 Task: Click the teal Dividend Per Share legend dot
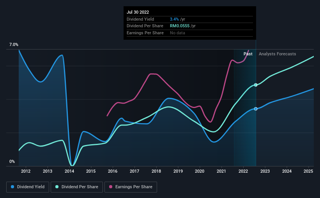coord(57,187)
